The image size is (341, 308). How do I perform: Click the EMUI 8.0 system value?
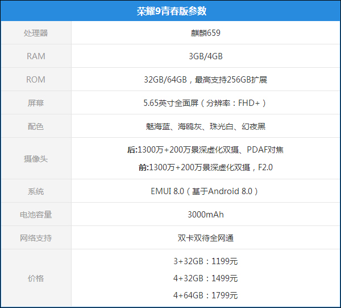point(205,191)
